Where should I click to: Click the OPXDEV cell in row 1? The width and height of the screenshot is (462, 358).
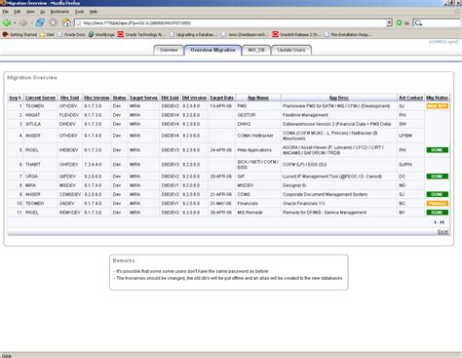(68, 106)
